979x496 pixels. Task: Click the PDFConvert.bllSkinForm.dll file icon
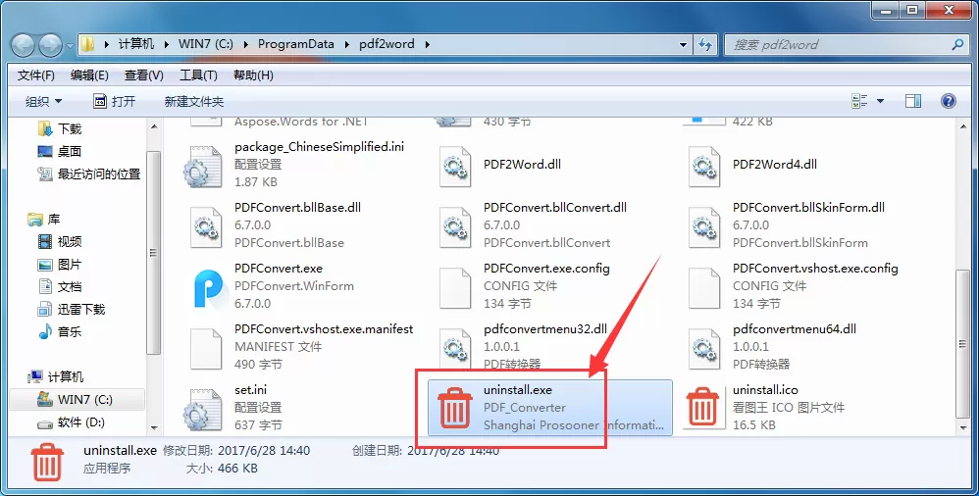click(x=704, y=227)
